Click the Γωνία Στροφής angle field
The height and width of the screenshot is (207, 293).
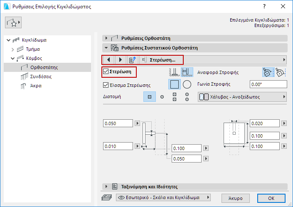tap(268, 84)
